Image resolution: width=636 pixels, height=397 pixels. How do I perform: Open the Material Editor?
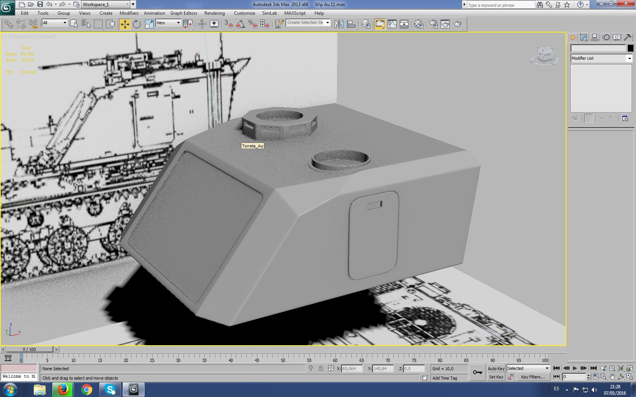(419, 24)
